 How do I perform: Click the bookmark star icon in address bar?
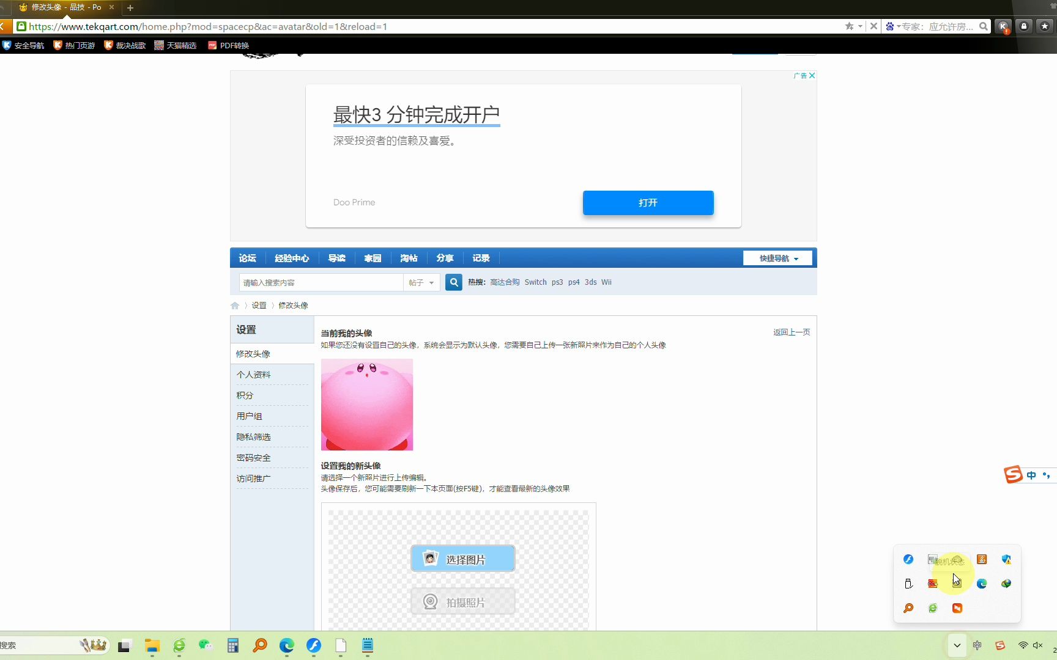(x=849, y=26)
